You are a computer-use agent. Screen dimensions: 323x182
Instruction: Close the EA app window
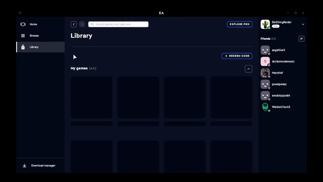[303, 13]
